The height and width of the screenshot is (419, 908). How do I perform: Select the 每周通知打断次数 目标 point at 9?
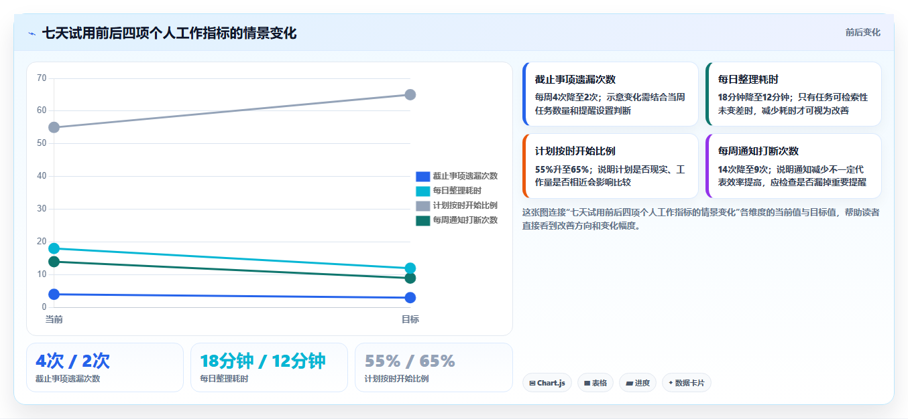pos(410,278)
